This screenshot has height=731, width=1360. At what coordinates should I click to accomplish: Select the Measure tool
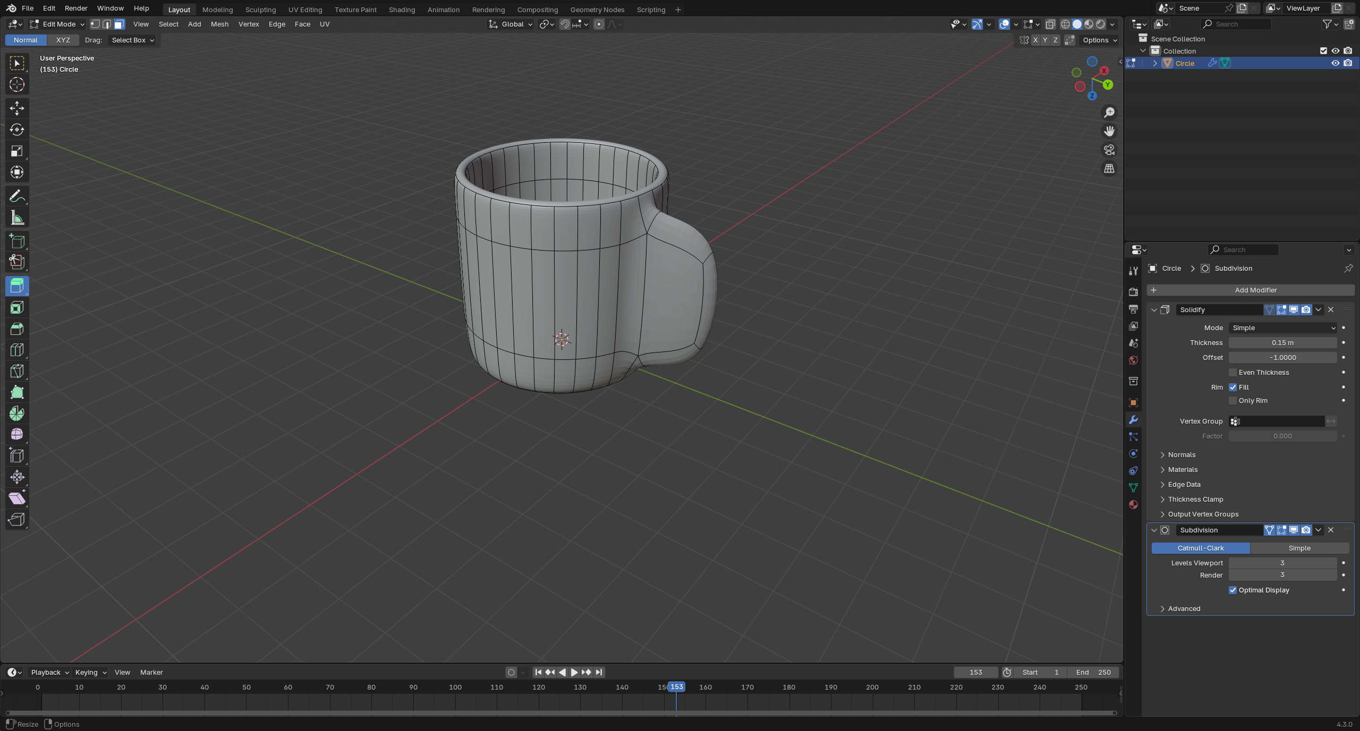point(17,218)
